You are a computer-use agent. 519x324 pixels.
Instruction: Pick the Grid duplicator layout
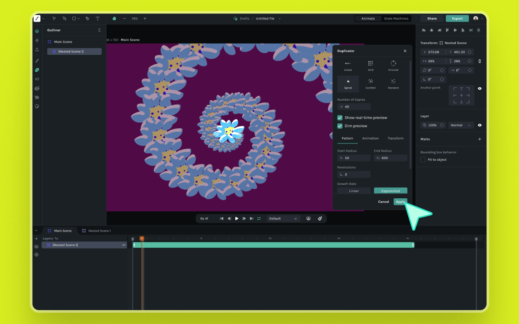371,66
